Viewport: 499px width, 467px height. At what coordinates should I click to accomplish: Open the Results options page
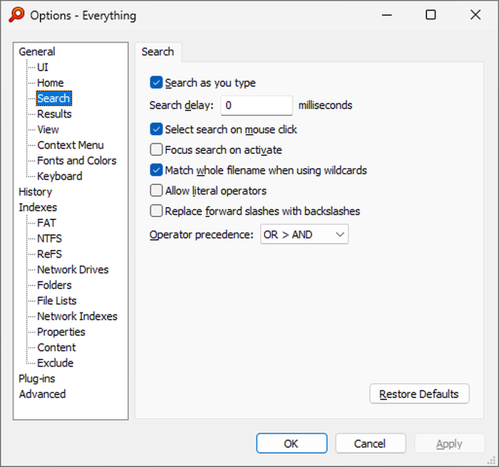(x=54, y=114)
